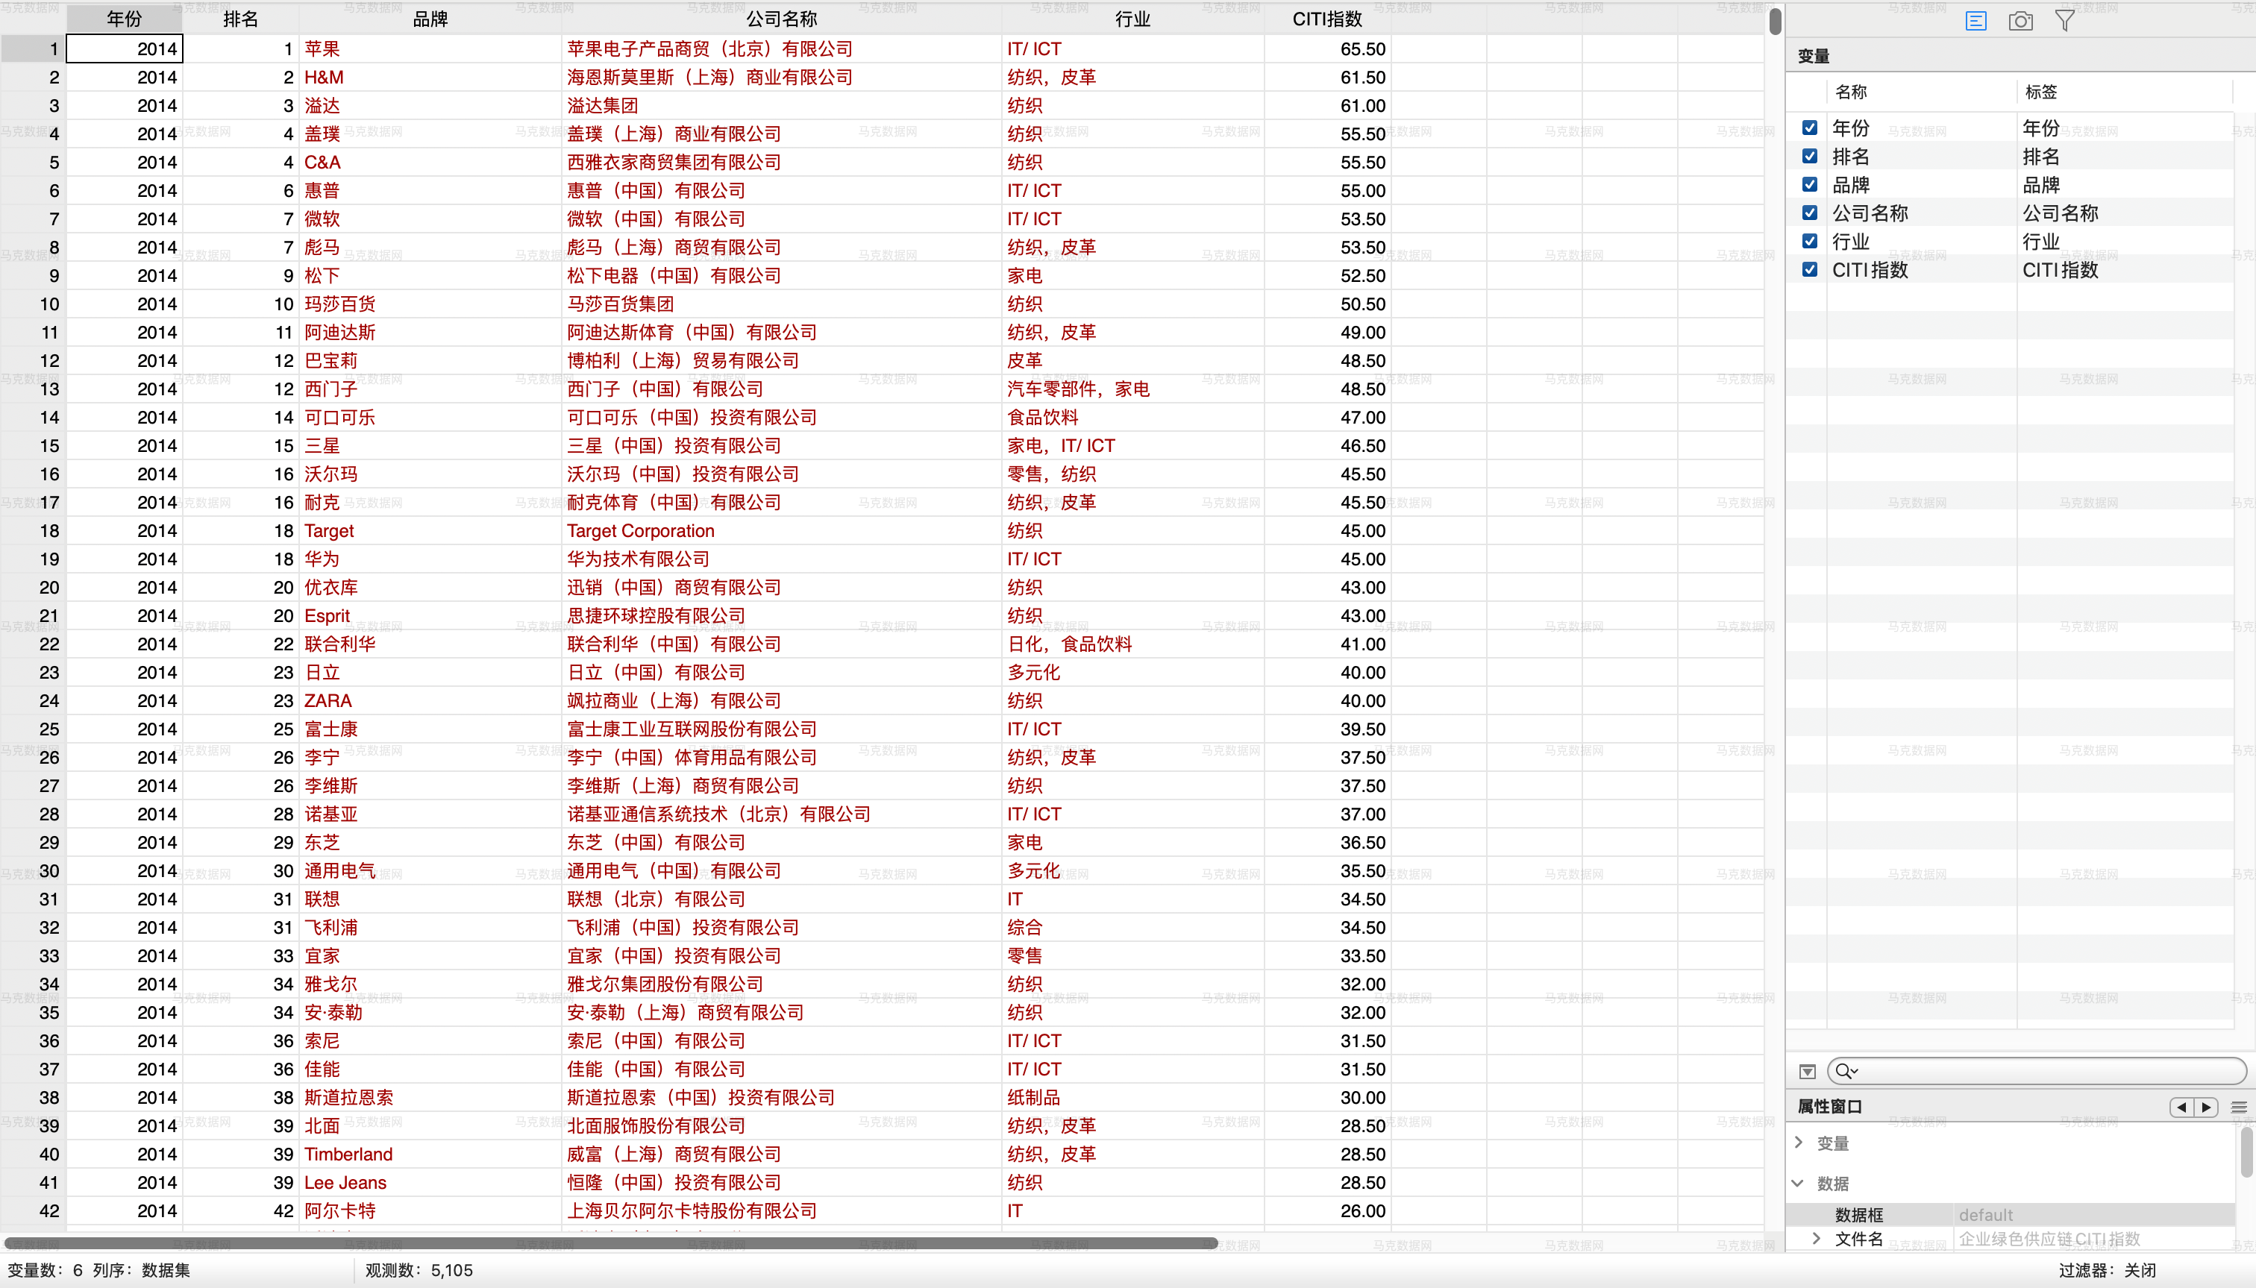
Task: Select the 年份 row in variables list
Action: coord(2010,128)
